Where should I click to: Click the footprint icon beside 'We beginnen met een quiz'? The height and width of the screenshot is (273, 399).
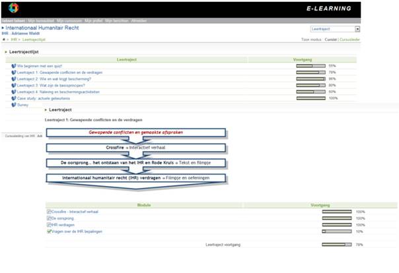click(14, 66)
